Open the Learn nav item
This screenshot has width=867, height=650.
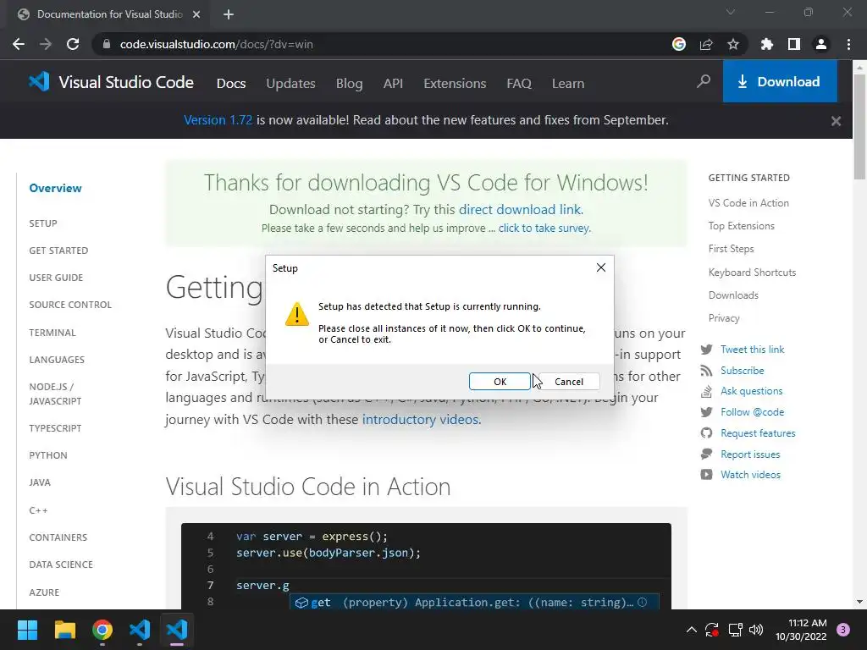tap(568, 84)
